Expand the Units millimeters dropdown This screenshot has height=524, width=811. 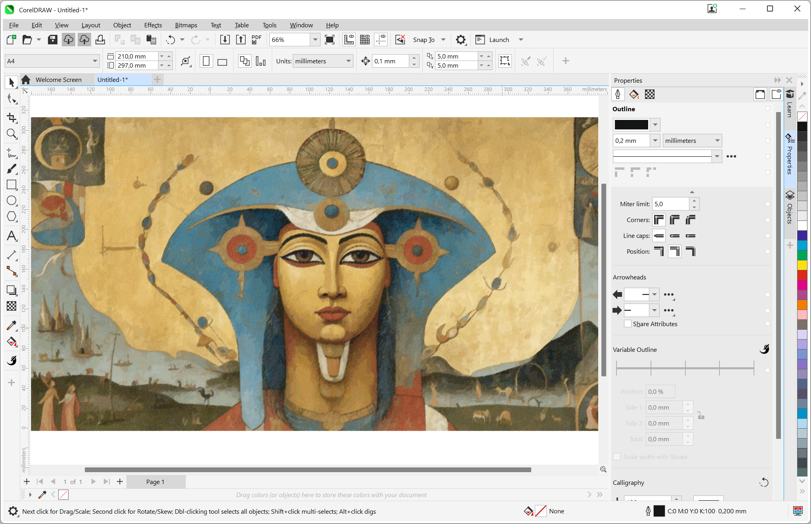[x=348, y=61]
